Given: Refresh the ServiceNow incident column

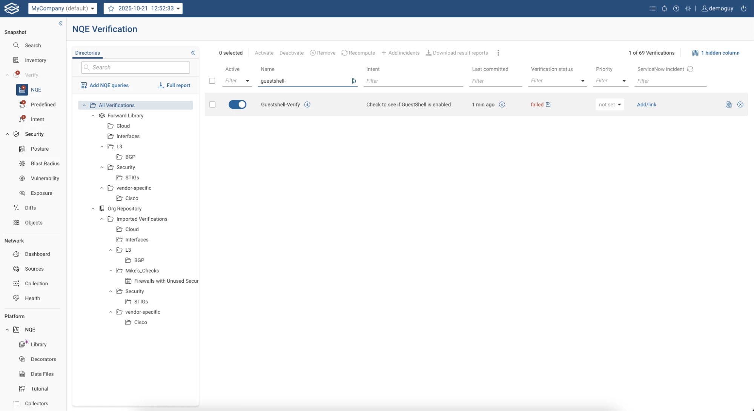Looking at the screenshot, I should coord(690,69).
